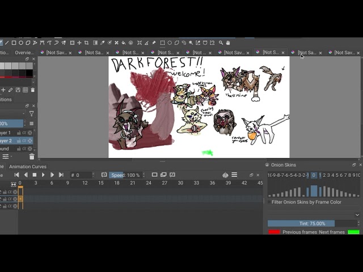The image size is (363, 272).
Task: Open the timeline hamburger options menu
Action: click(x=234, y=175)
